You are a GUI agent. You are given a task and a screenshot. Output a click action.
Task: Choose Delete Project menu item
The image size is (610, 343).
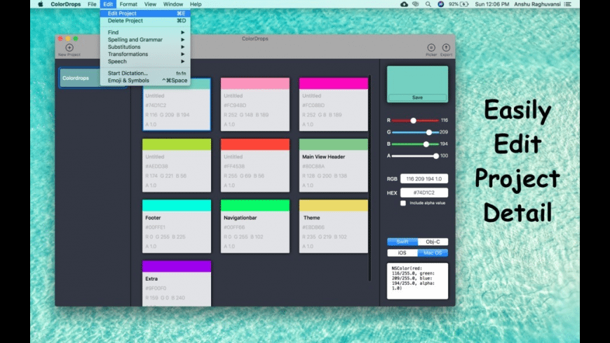pyautogui.click(x=145, y=20)
